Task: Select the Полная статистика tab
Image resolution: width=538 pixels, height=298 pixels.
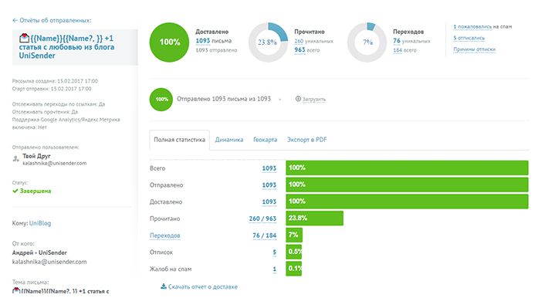Action: 179,140
